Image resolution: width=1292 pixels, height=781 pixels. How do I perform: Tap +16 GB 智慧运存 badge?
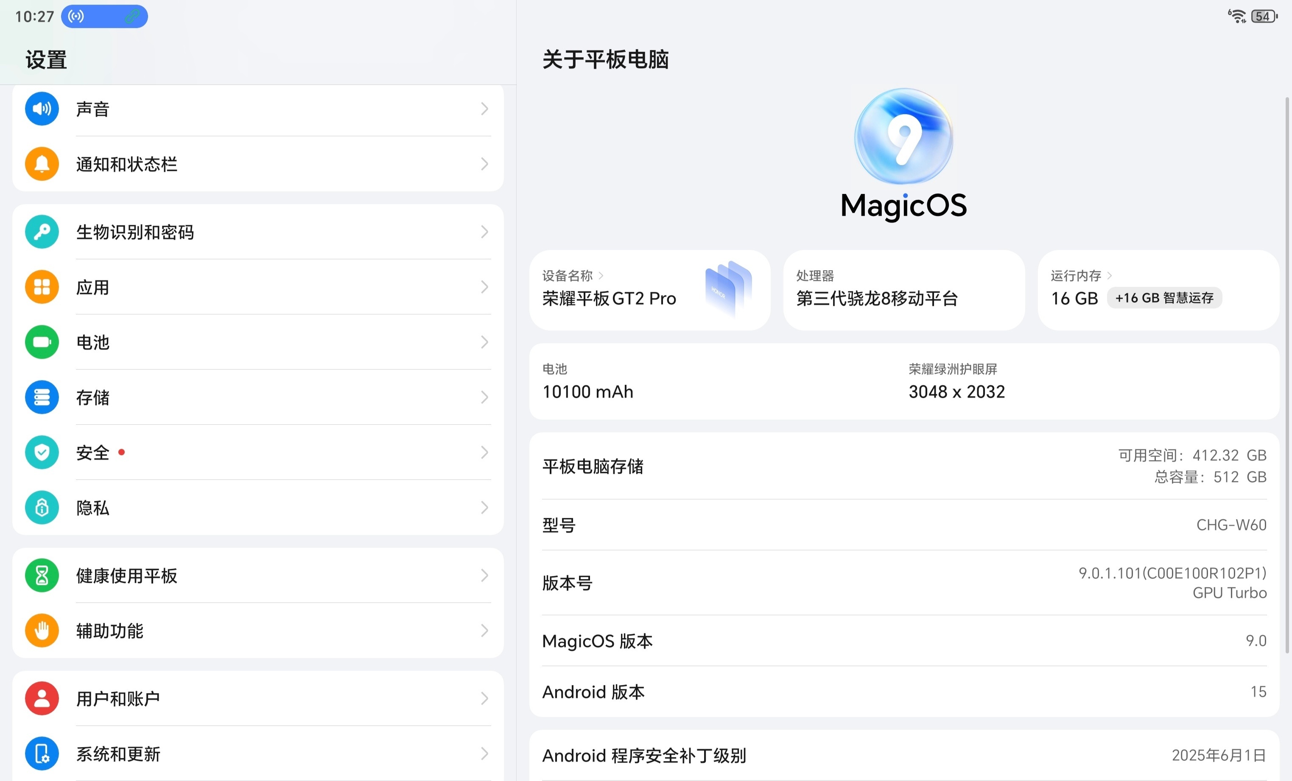(1164, 298)
